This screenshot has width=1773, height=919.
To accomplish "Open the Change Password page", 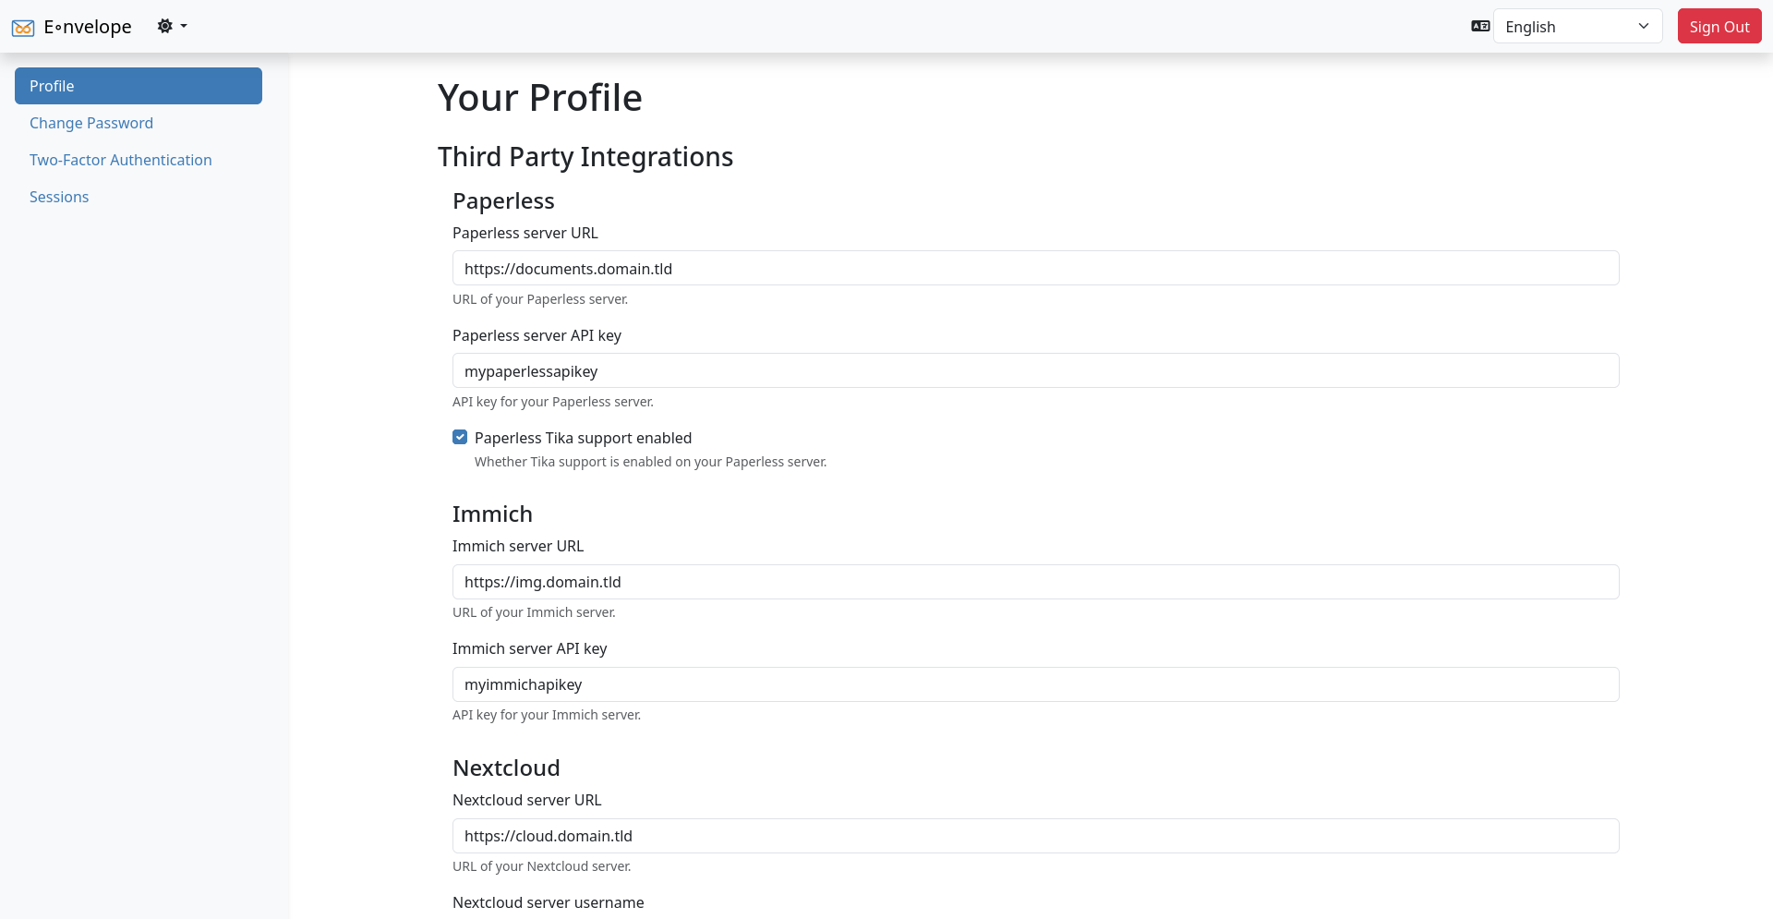I will (91, 123).
